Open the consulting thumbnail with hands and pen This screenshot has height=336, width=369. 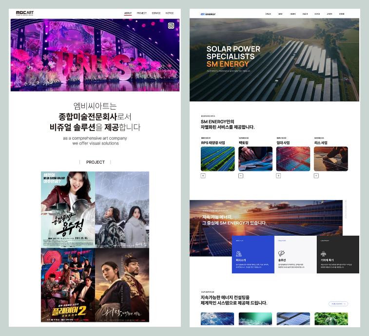click(x=255, y=159)
